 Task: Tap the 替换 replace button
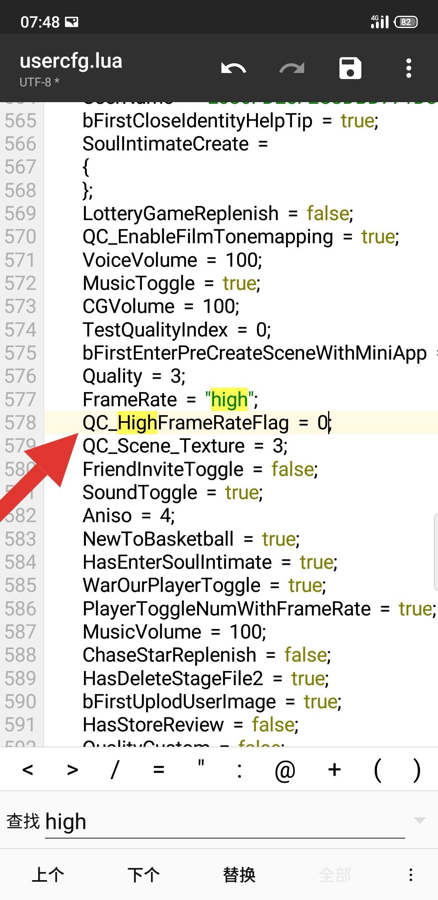(239, 874)
